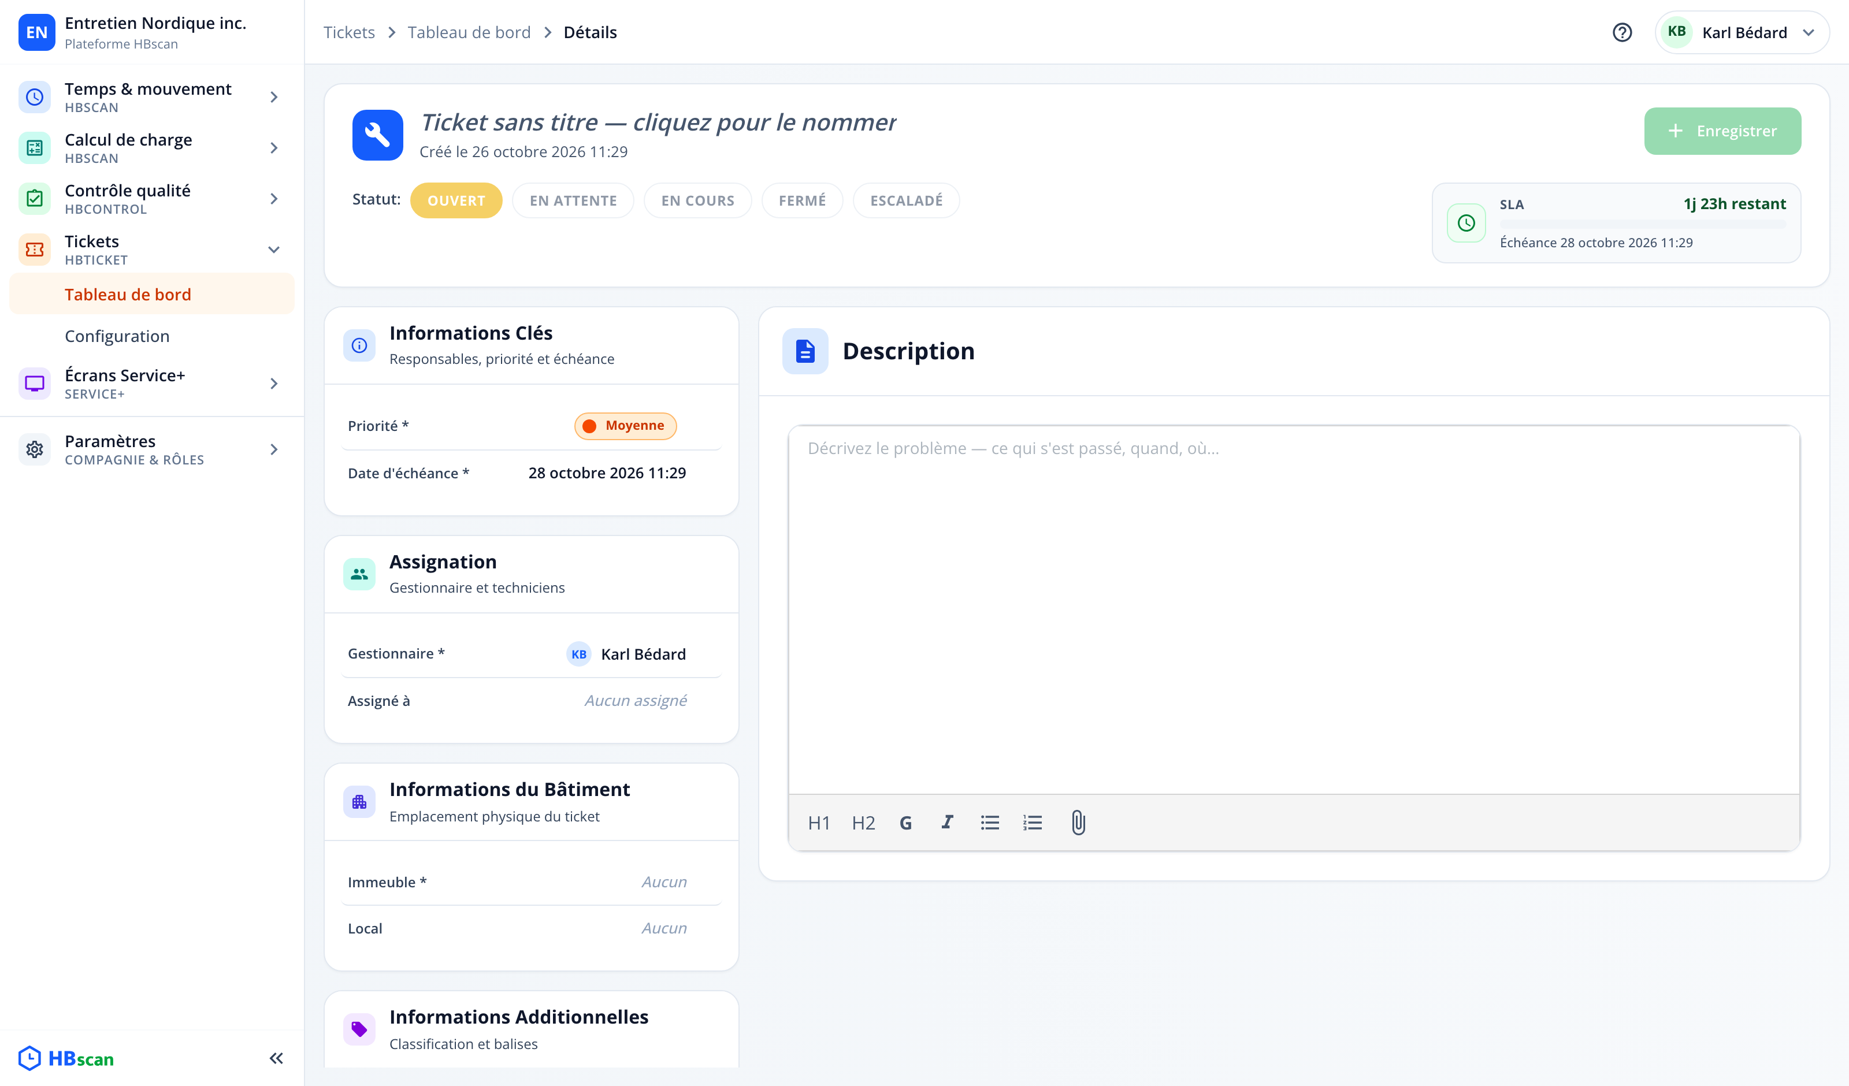Set status to ESCALADÉ

(x=906, y=200)
